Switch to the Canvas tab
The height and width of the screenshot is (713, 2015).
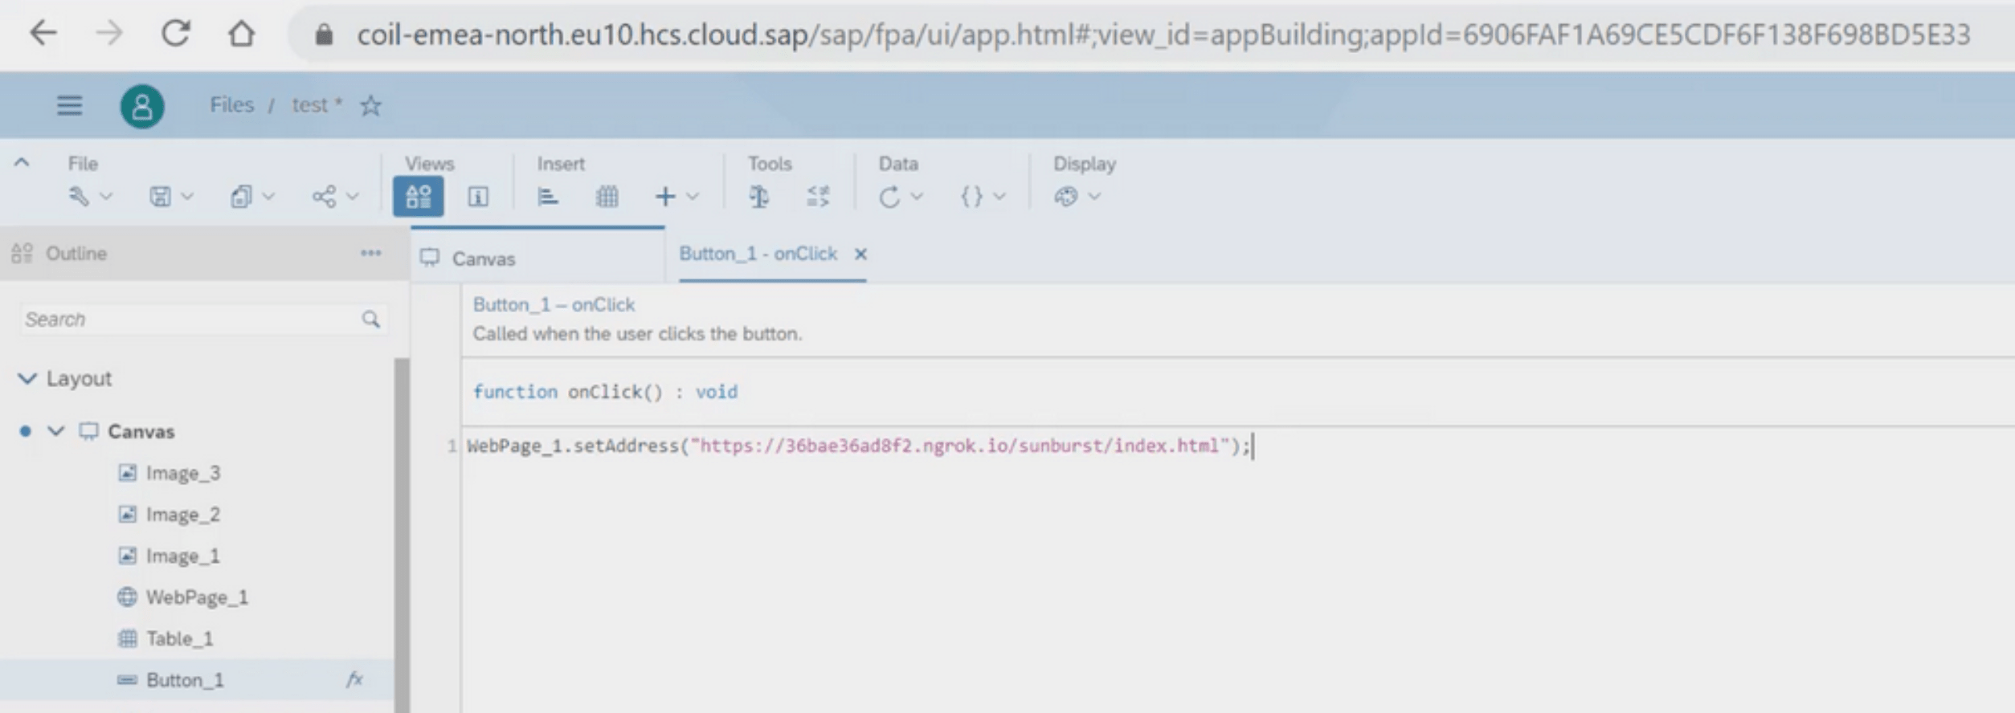click(483, 259)
